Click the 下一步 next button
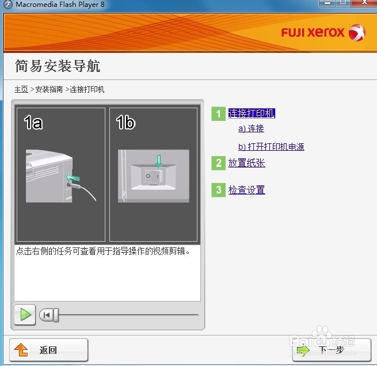Image resolution: width=377 pixels, height=366 pixels. coord(332,350)
